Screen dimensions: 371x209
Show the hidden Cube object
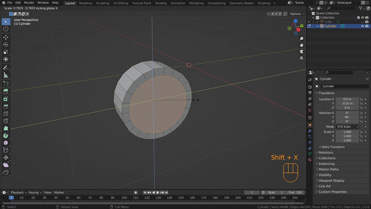point(362,22)
